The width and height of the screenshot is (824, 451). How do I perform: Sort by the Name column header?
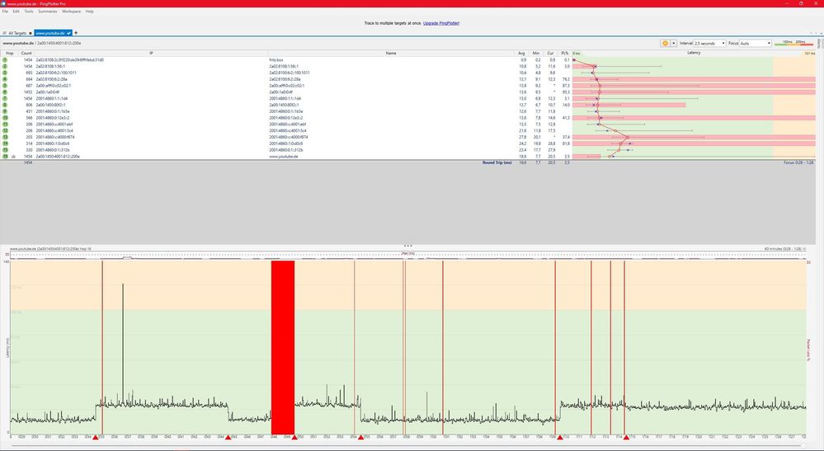391,53
